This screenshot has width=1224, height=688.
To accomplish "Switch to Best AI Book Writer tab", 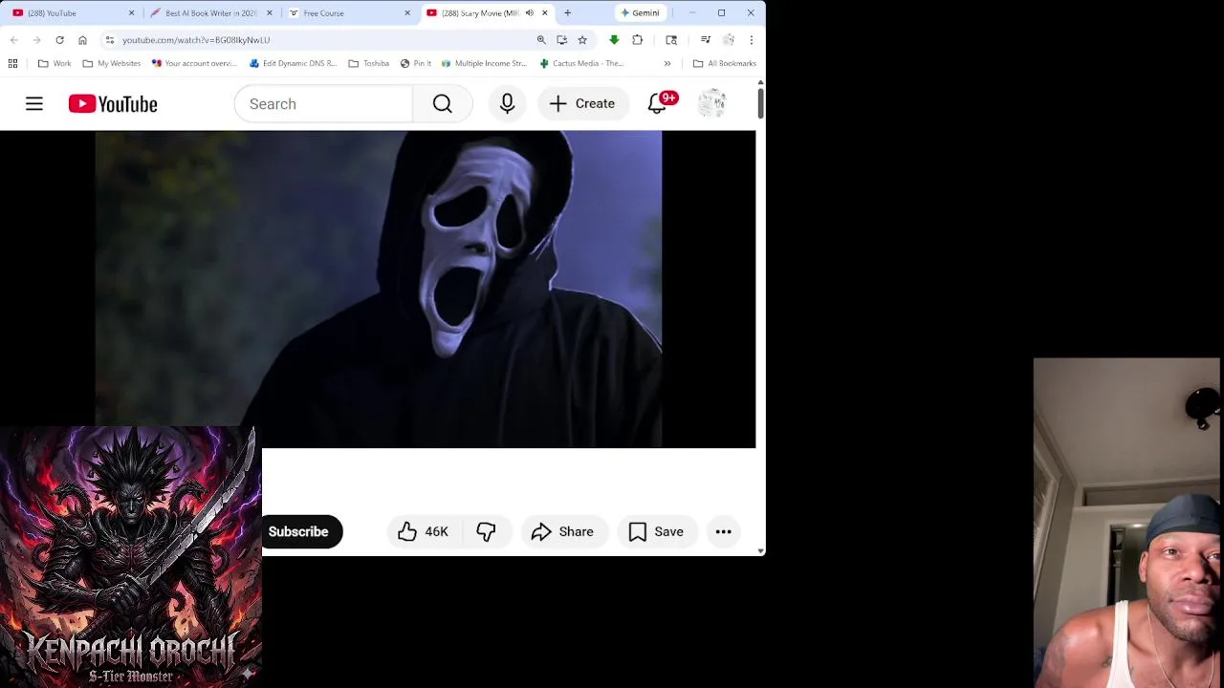I will [210, 13].
